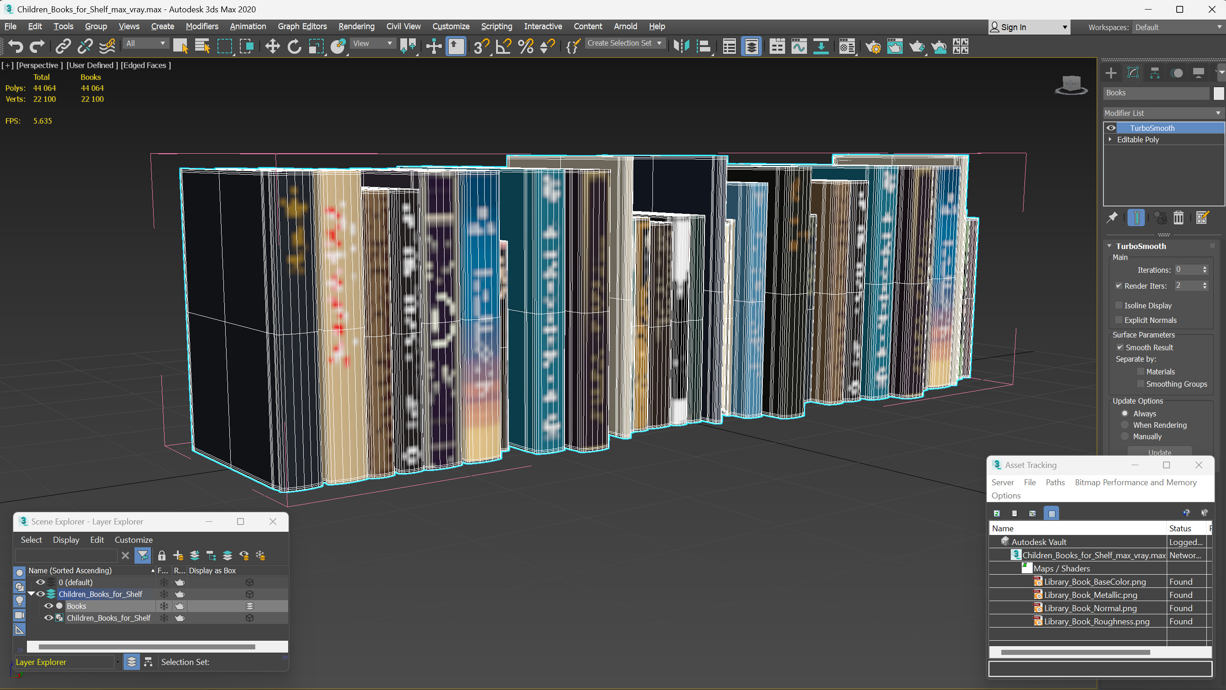Image resolution: width=1226 pixels, height=690 pixels.
Task: Choose the Select and Scale tool
Action: coord(316,46)
